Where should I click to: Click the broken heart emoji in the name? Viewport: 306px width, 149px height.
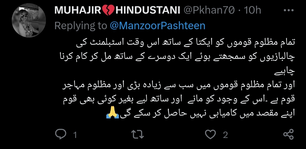coord(108,10)
